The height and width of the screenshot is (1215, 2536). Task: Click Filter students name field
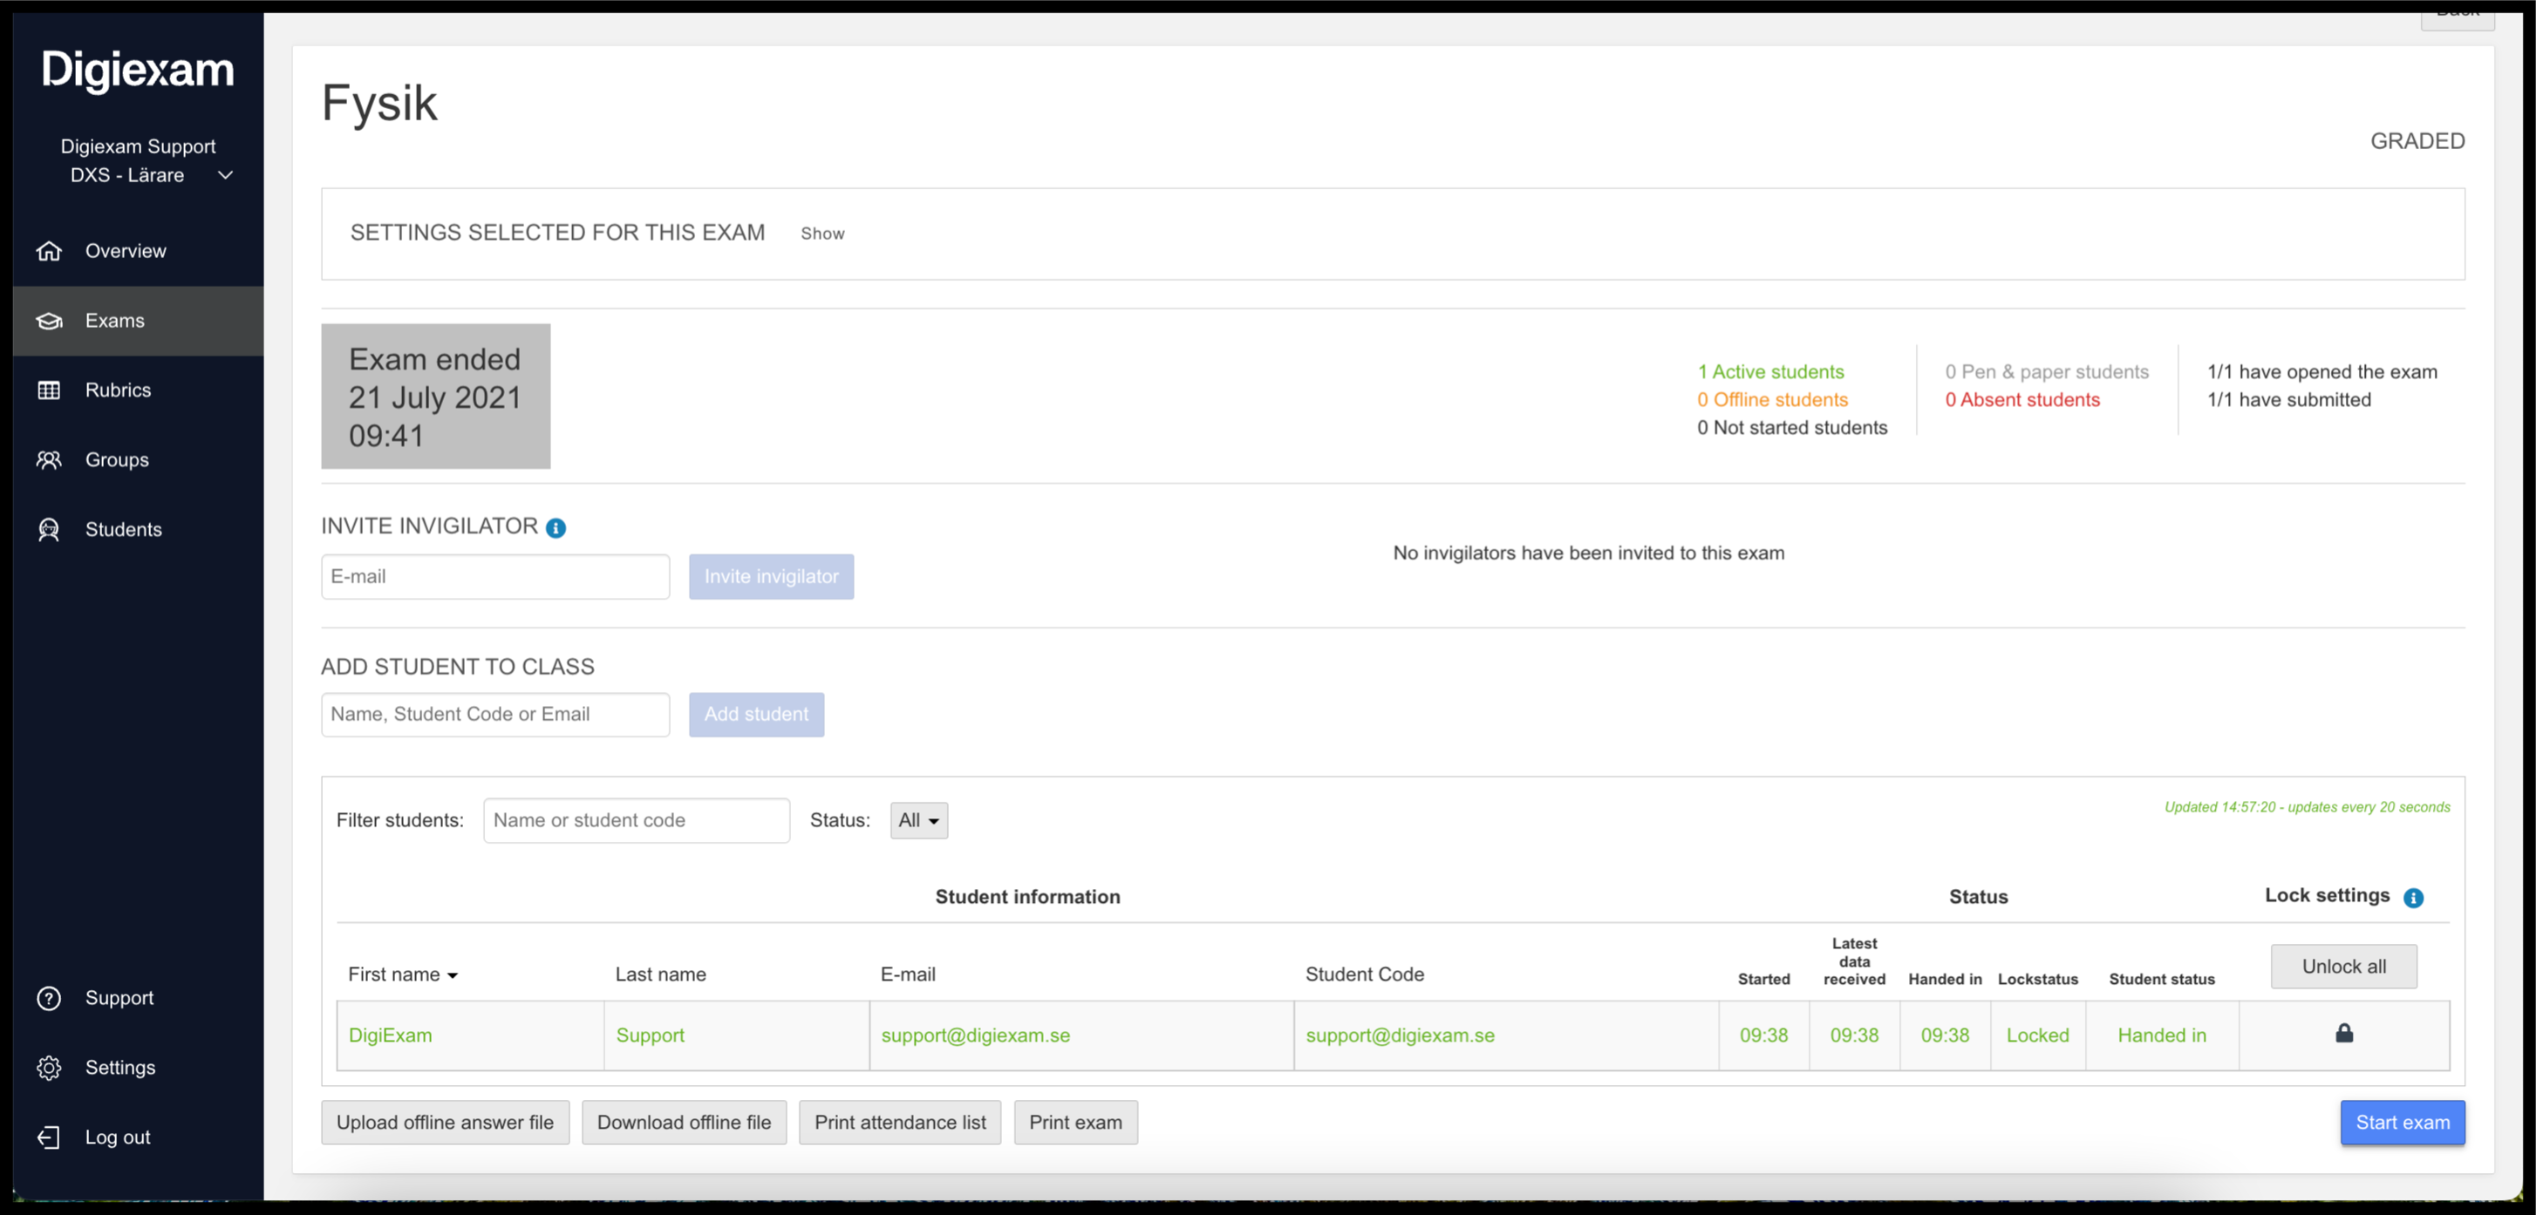[636, 820]
